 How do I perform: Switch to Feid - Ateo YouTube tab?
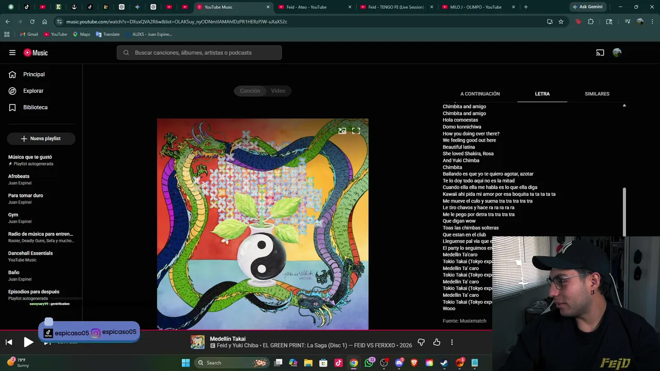(x=313, y=7)
